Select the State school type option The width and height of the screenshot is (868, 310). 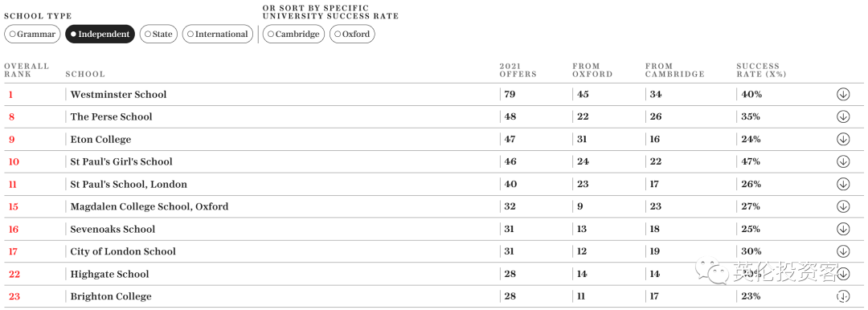coord(158,35)
